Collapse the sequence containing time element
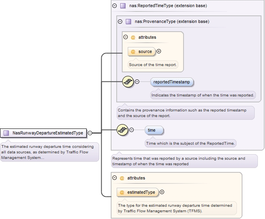The width and height of the screenshot is (265, 219). click(x=132, y=130)
